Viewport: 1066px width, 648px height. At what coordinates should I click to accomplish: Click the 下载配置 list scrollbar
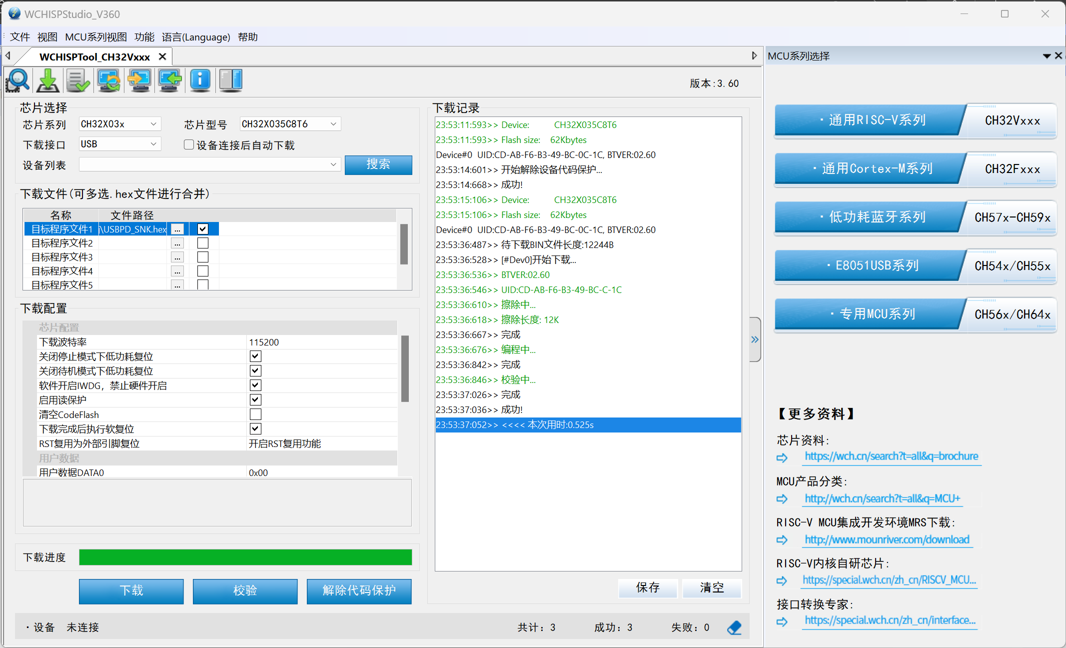[405, 368]
